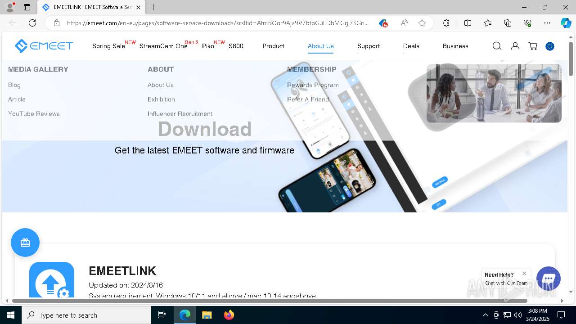The width and height of the screenshot is (576, 324).
Task: Change region via EU flag icon
Action: point(550,46)
